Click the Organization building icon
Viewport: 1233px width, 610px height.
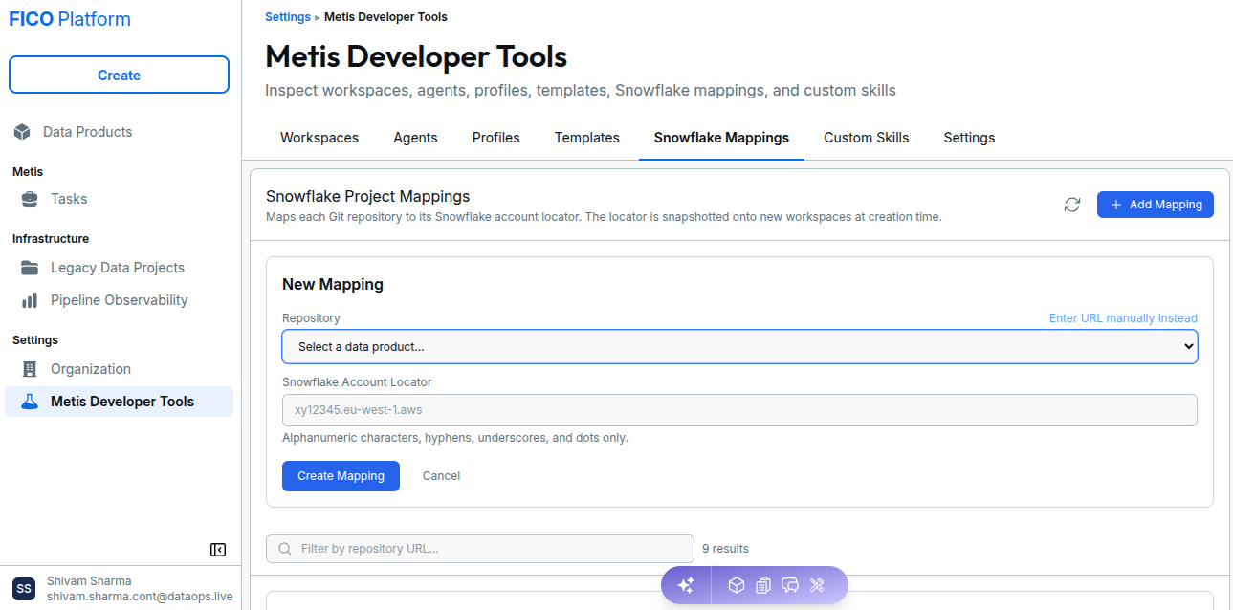(x=30, y=369)
